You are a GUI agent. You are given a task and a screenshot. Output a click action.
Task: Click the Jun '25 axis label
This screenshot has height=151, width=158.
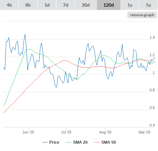28,132
